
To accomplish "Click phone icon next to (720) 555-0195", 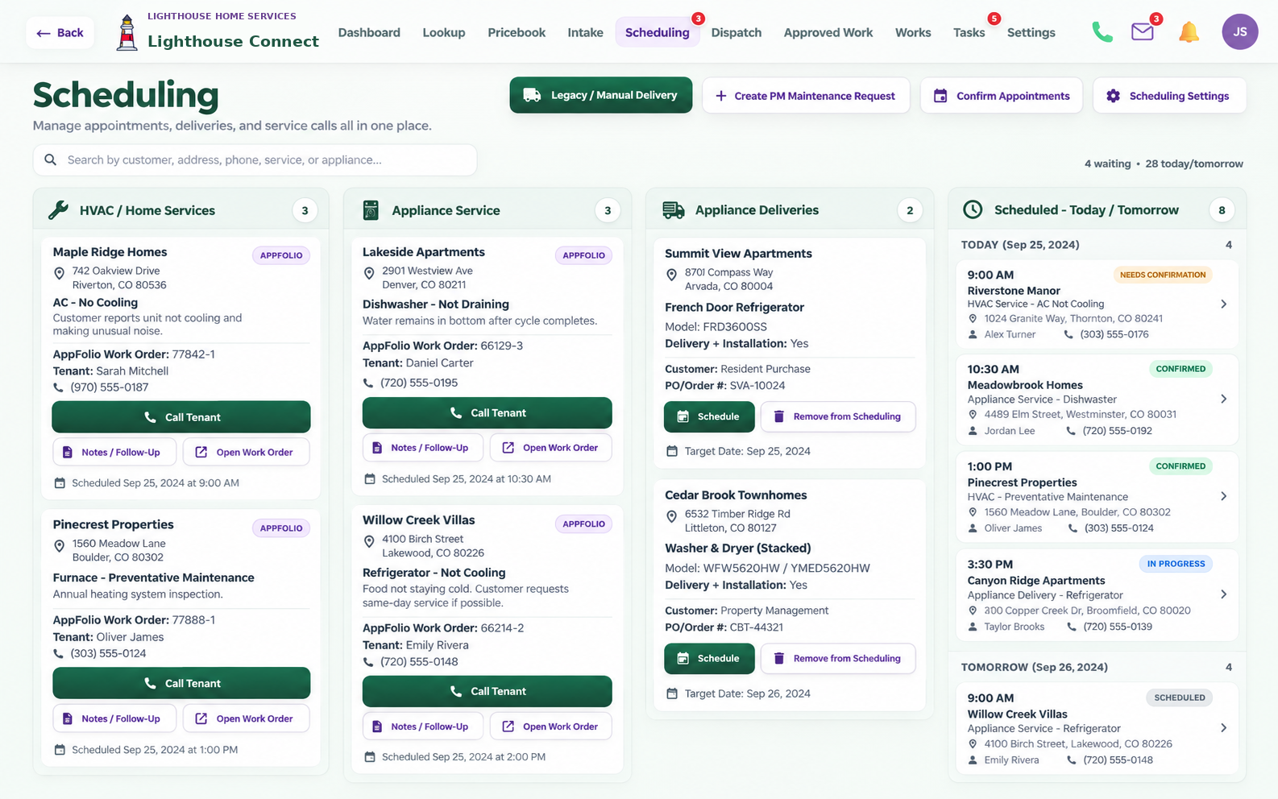I will coord(368,383).
